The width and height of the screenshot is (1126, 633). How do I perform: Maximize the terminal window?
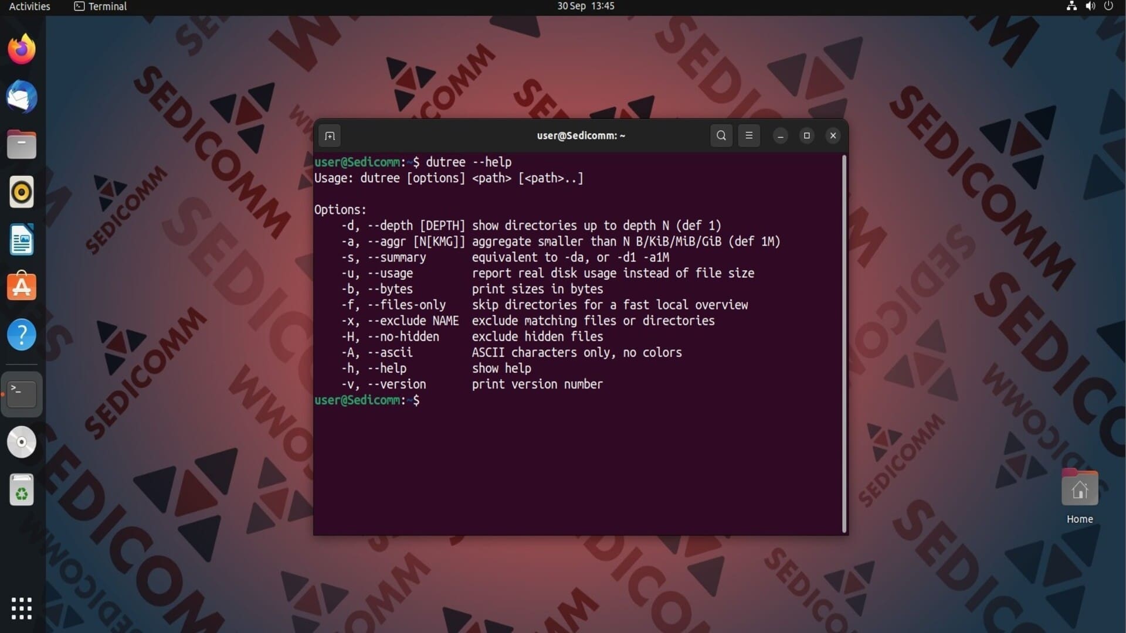coord(807,135)
